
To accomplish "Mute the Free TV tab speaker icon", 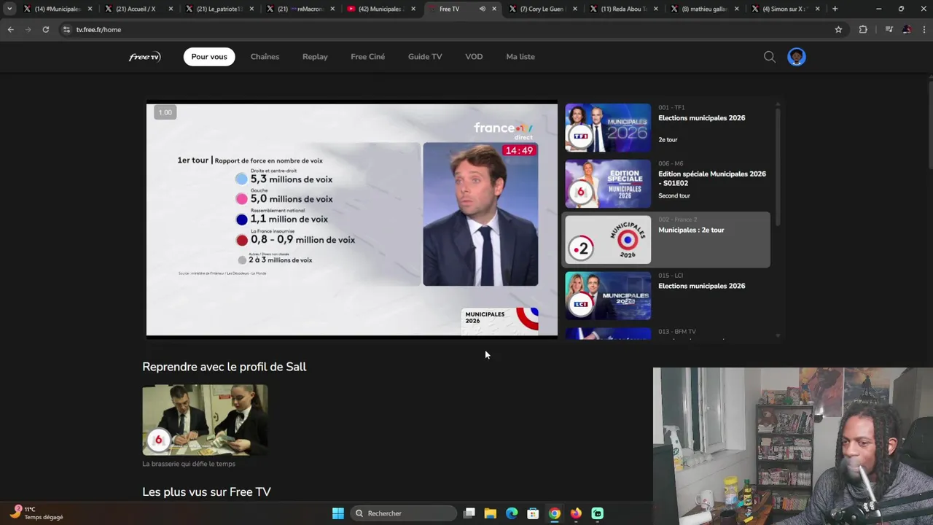I will click(482, 9).
